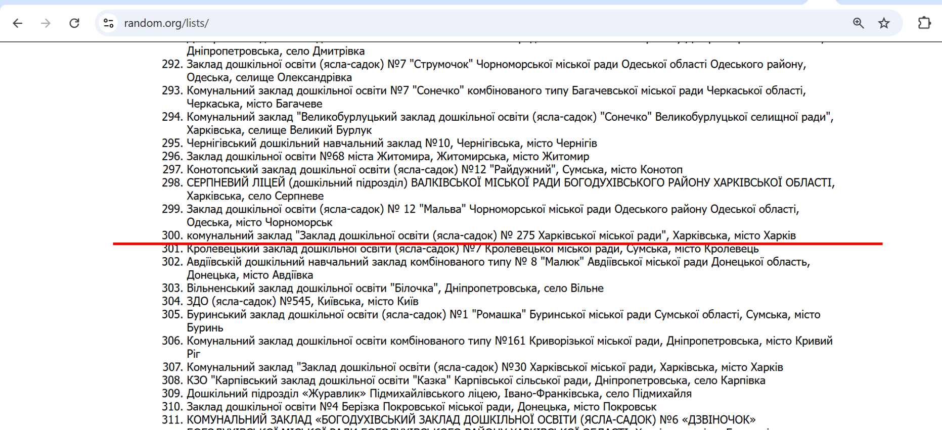Image resolution: width=942 pixels, height=430 pixels.
Task: Click entry 301 Кролевецький заклад дошкільної освіти
Action: click(x=472, y=249)
